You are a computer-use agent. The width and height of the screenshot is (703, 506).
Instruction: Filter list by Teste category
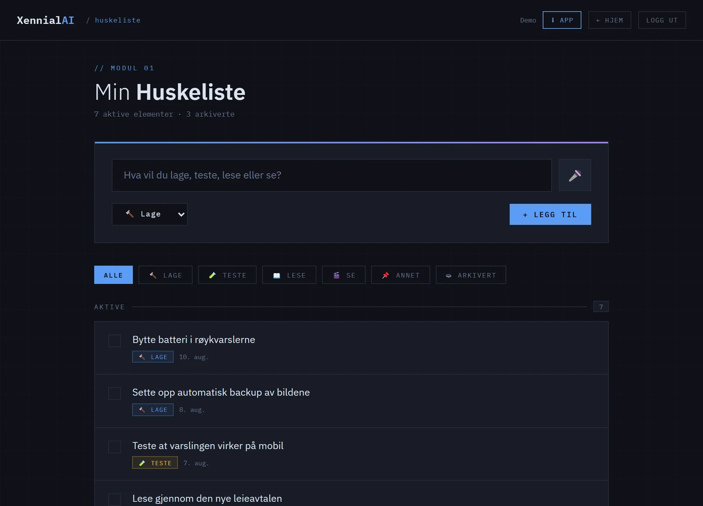pos(227,275)
